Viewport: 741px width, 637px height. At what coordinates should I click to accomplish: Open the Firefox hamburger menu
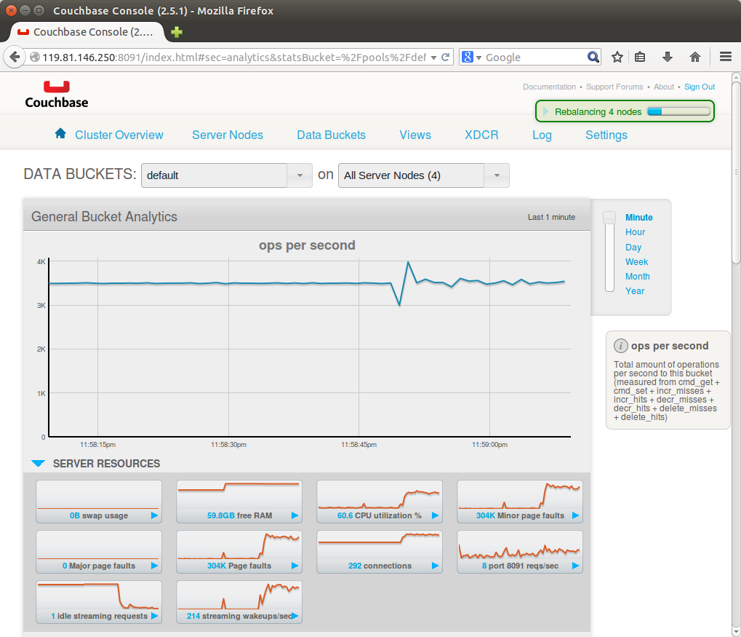pos(726,58)
